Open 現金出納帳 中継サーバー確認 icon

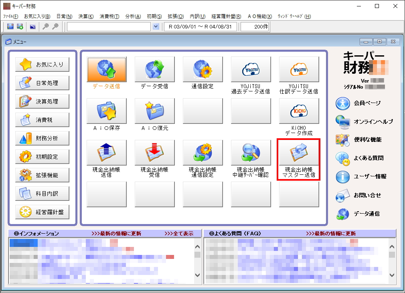click(251, 153)
